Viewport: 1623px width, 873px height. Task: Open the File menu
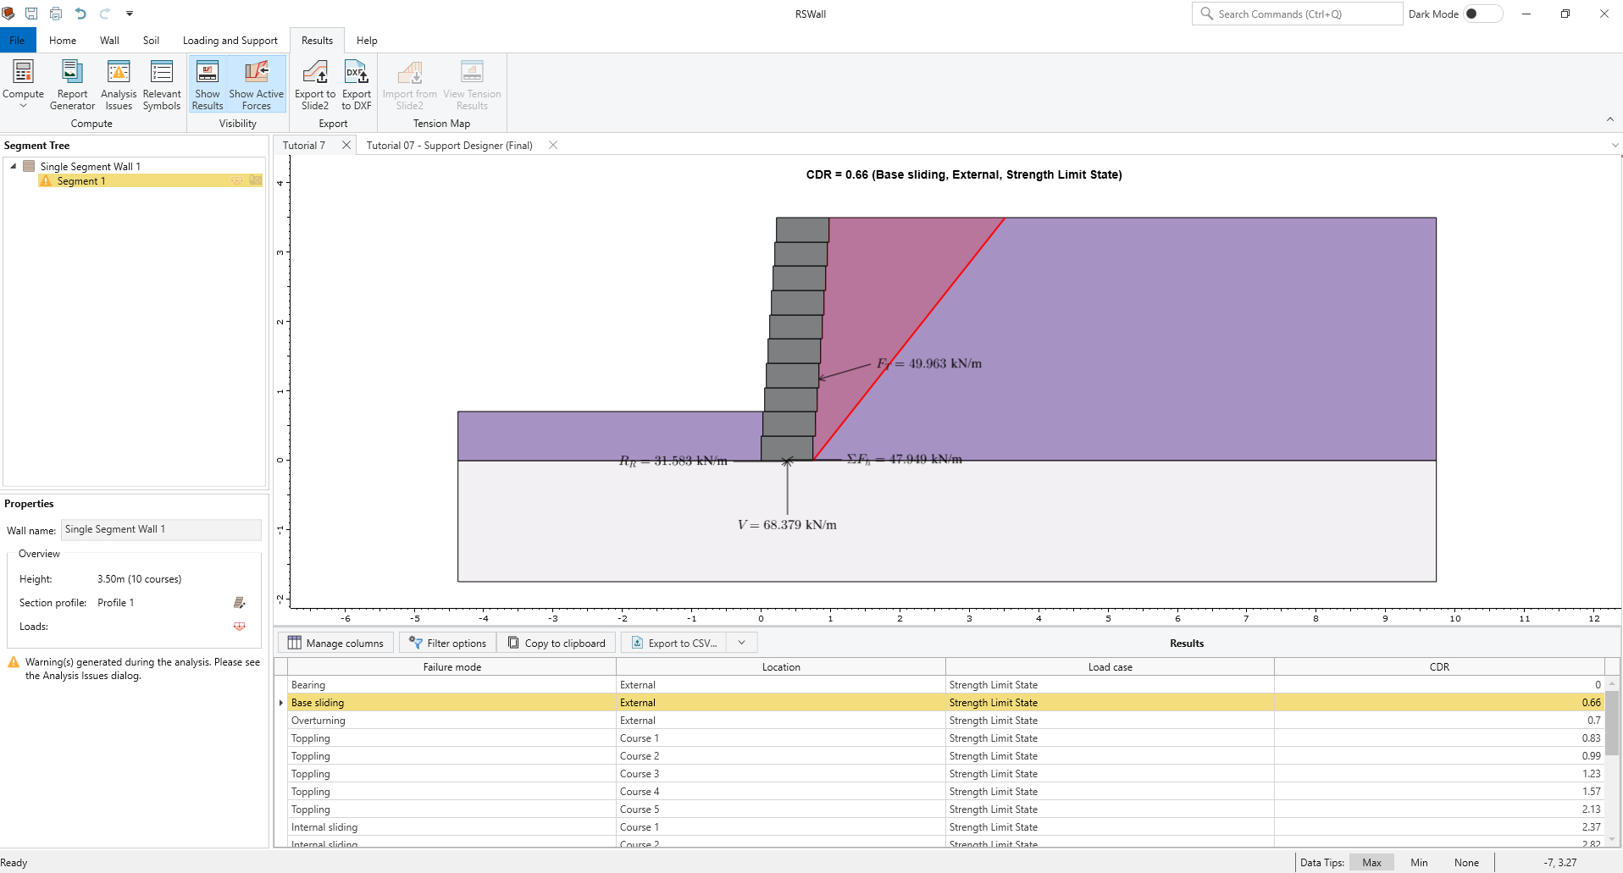pos(18,40)
